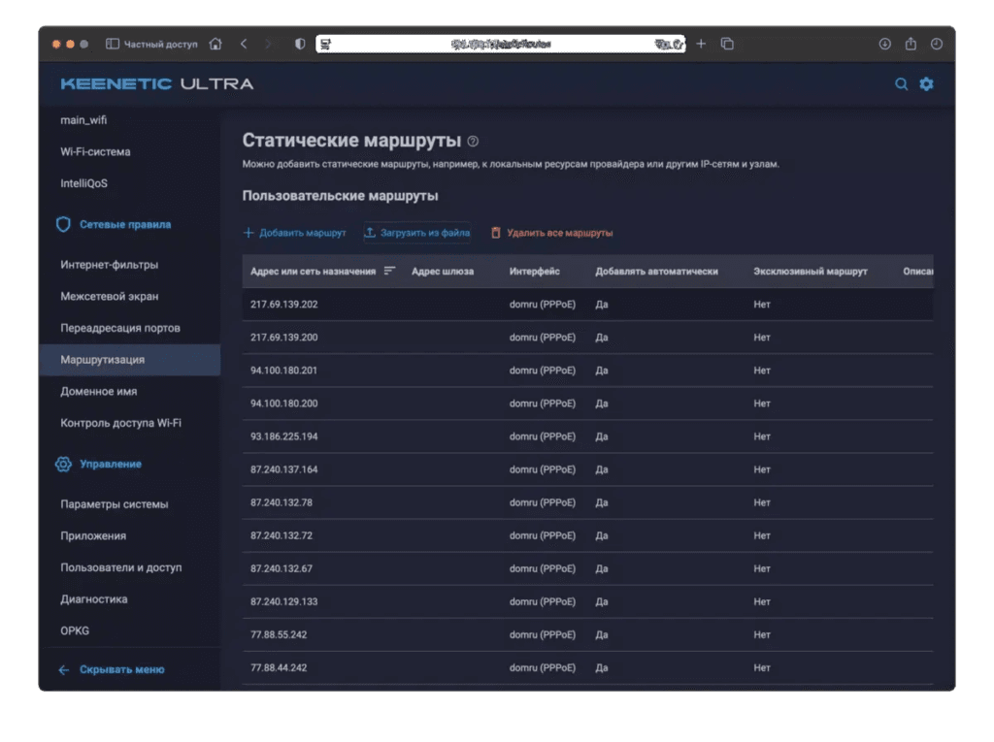This screenshot has height=742, width=994.
Task: Click the shield icon next to Сетевые правила
Action: coord(63,224)
